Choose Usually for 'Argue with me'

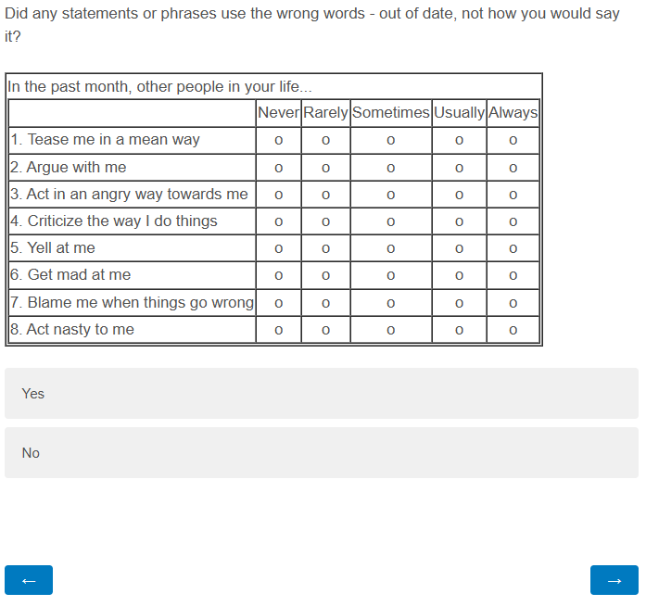pos(459,168)
